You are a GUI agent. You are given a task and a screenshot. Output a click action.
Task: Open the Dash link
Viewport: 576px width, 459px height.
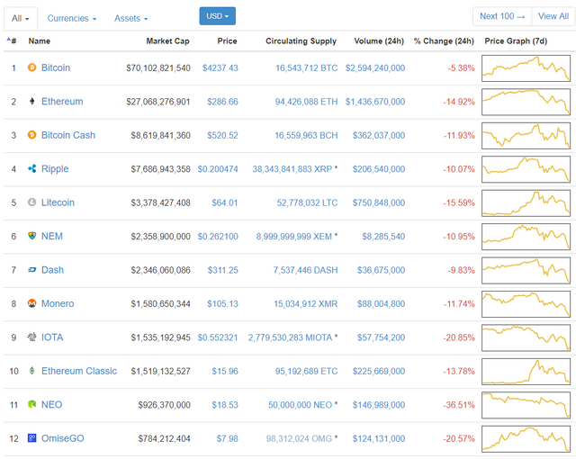(x=52, y=270)
